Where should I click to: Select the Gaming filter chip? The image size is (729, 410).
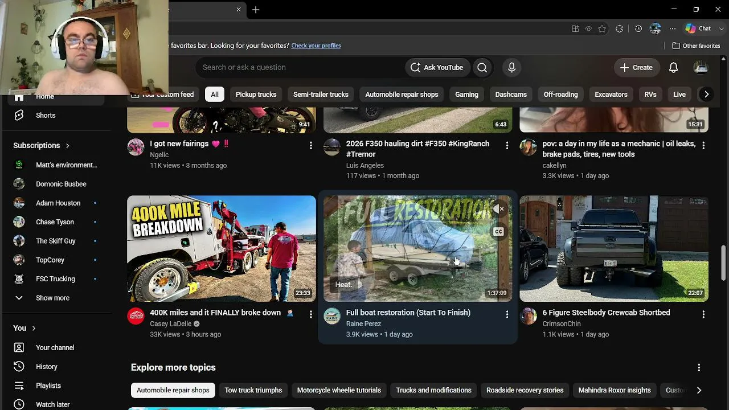tap(466, 95)
